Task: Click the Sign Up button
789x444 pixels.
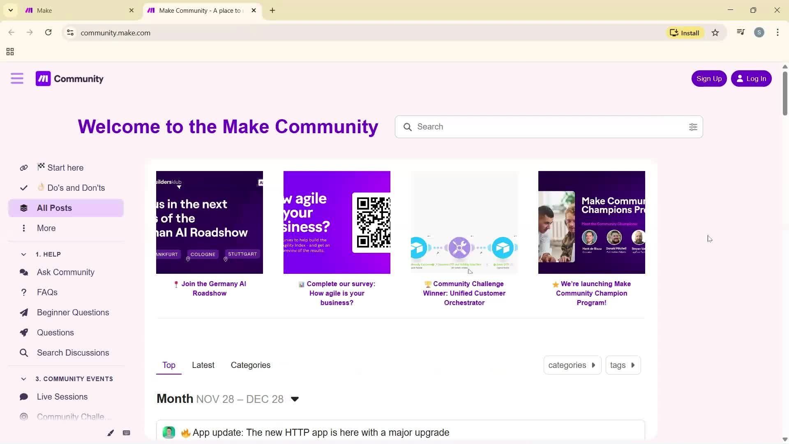Action: click(x=709, y=78)
